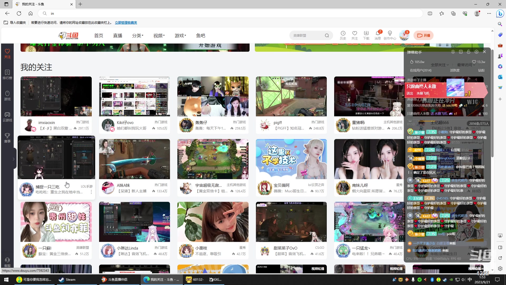The height and width of the screenshot is (285, 506).
Task: Open 云游戏 in the left sidebar
Action: pyautogui.click(x=7, y=117)
